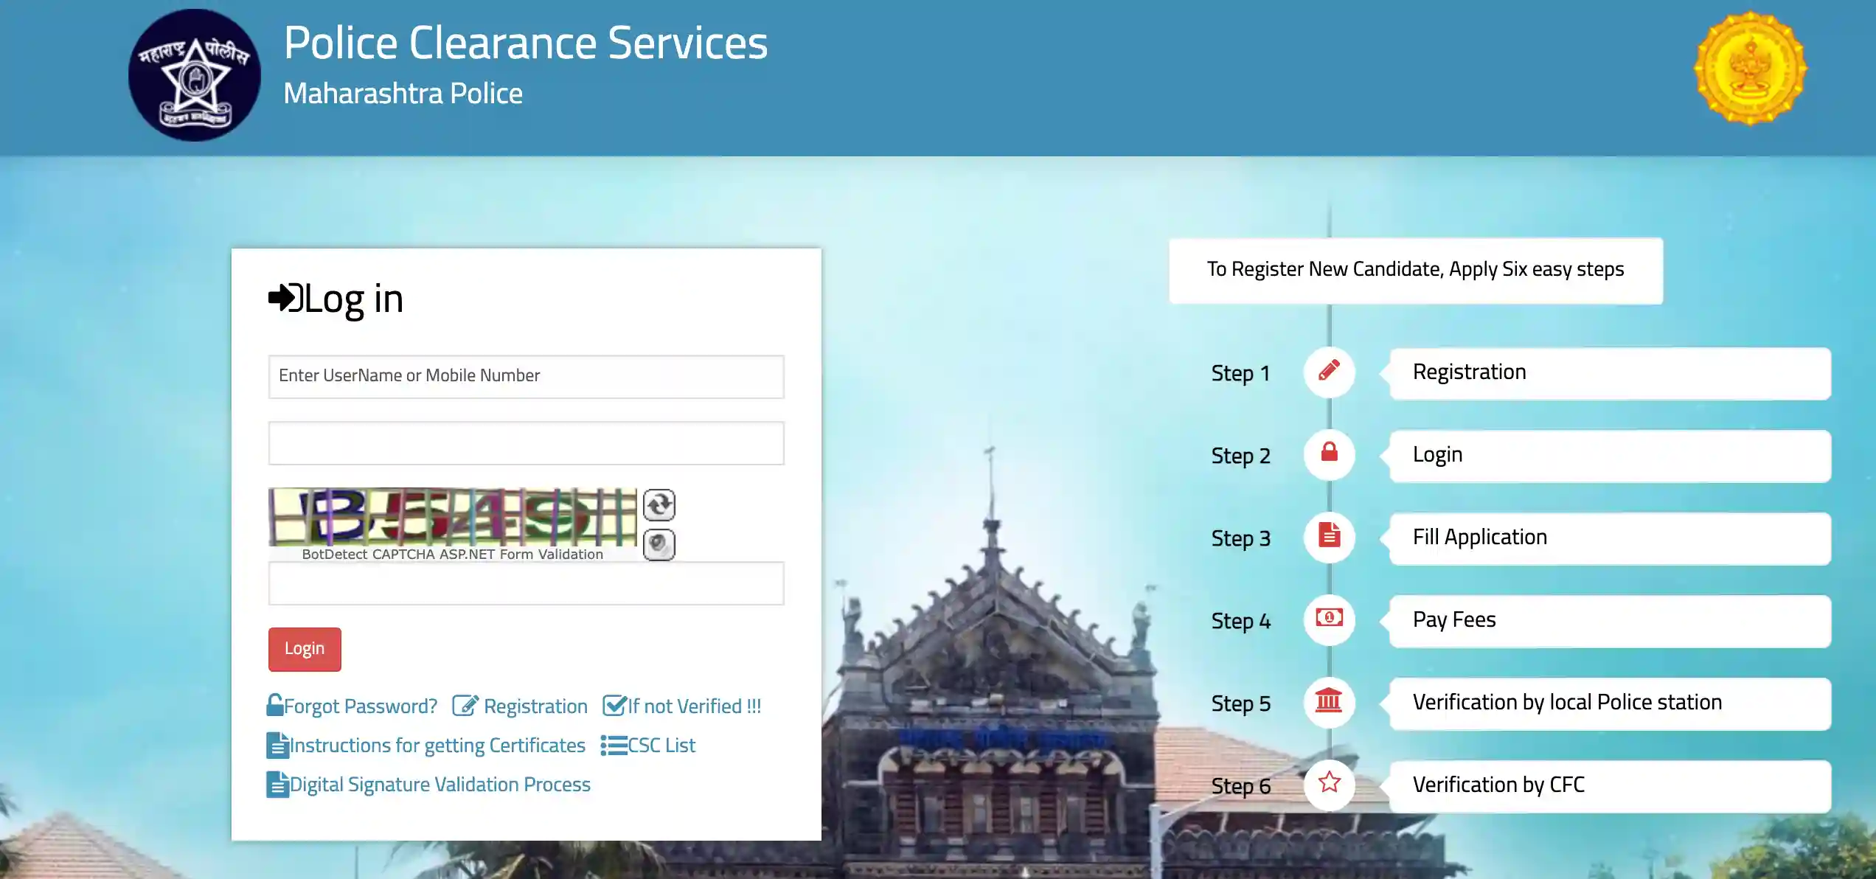1876x879 pixels.
Task: Click the Step 5 building icon
Action: coord(1329,701)
